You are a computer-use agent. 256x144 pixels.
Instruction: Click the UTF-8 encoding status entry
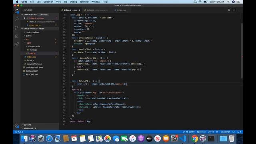211,132
